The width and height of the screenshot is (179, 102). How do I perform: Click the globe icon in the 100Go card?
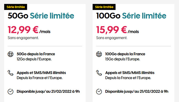[x=99, y=54]
